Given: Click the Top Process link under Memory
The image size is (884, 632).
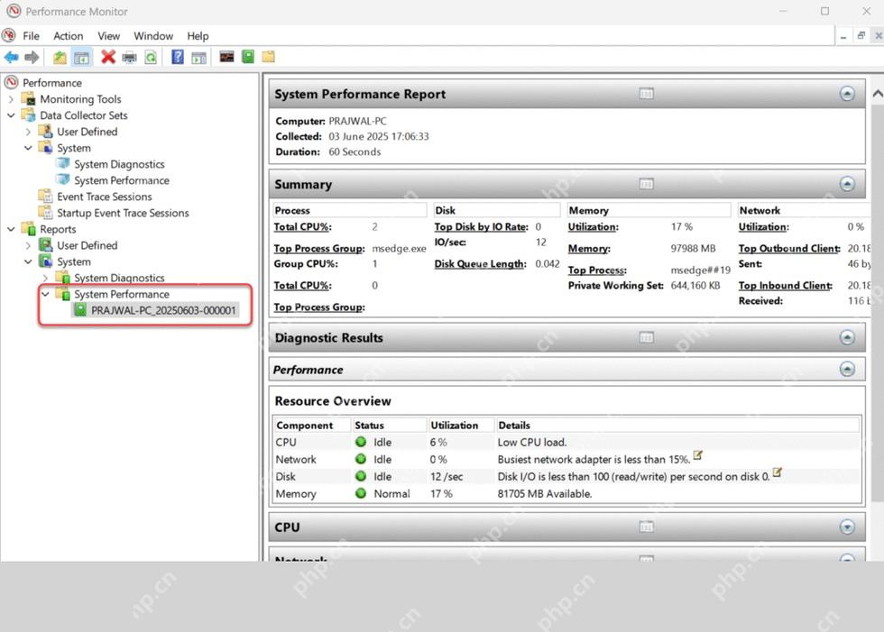Looking at the screenshot, I should point(597,270).
